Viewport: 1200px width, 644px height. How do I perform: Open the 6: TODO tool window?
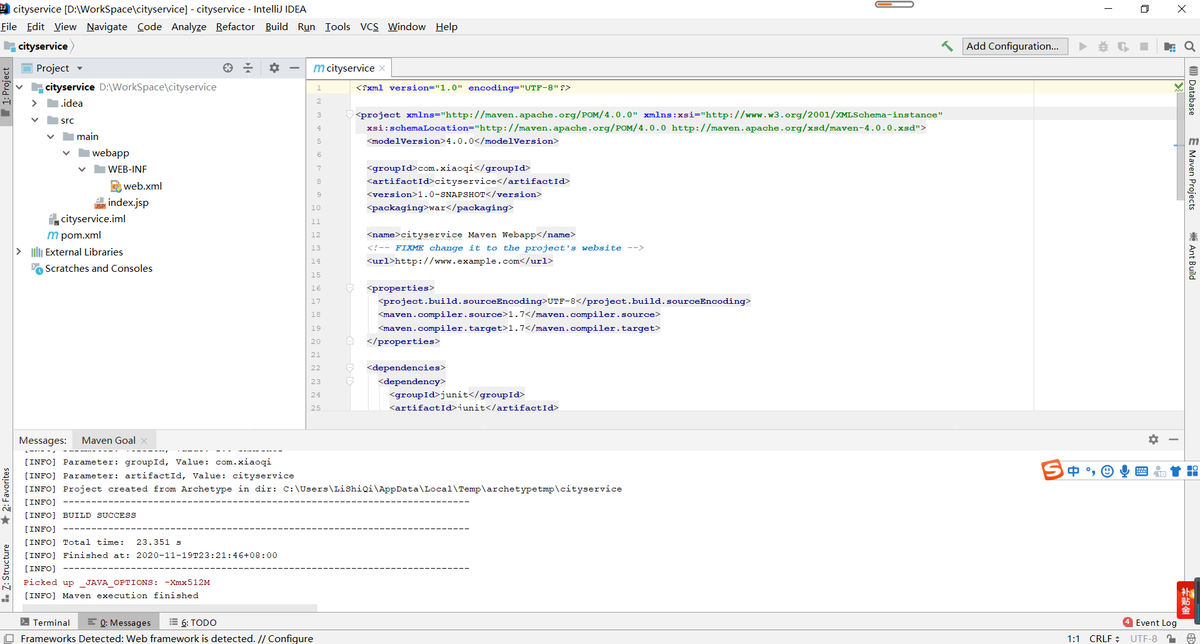click(193, 623)
